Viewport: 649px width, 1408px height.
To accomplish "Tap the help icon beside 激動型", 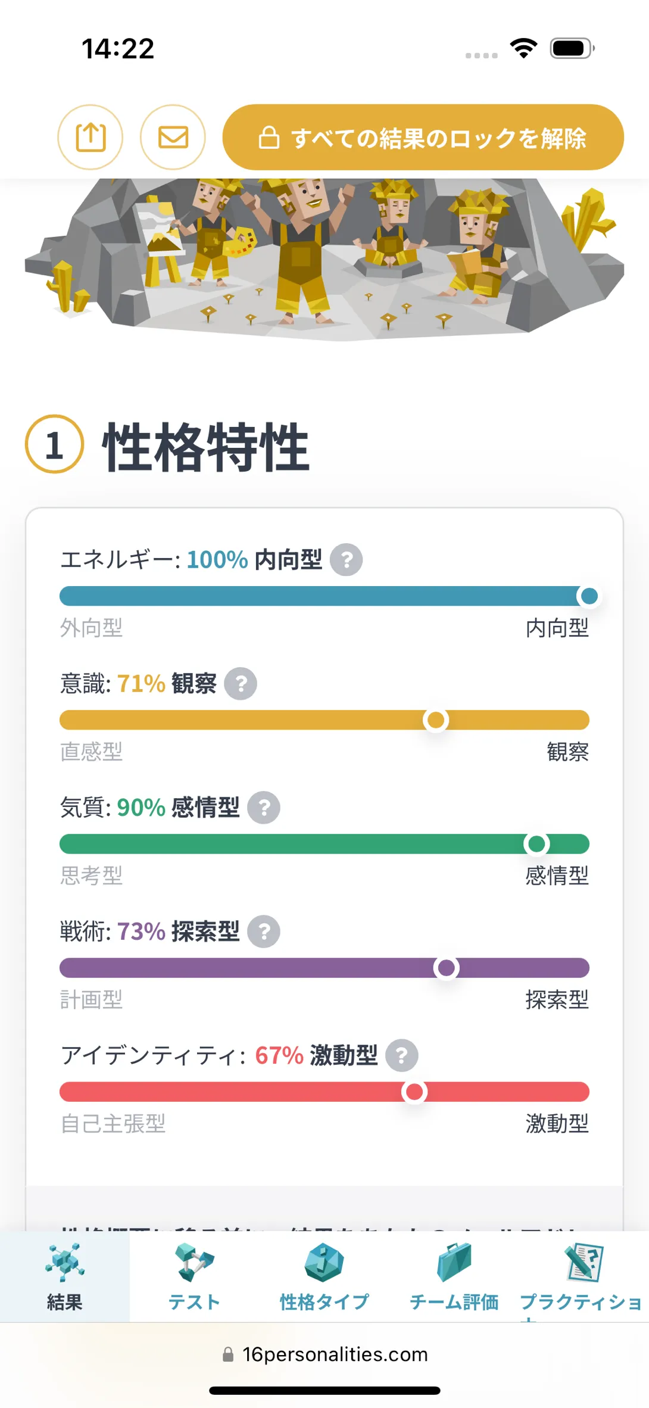I will pyautogui.click(x=402, y=1055).
